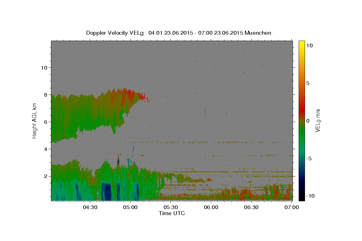The width and height of the screenshot is (362, 241).
Task: Click the height axis label 2
Action: (x=45, y=176)
